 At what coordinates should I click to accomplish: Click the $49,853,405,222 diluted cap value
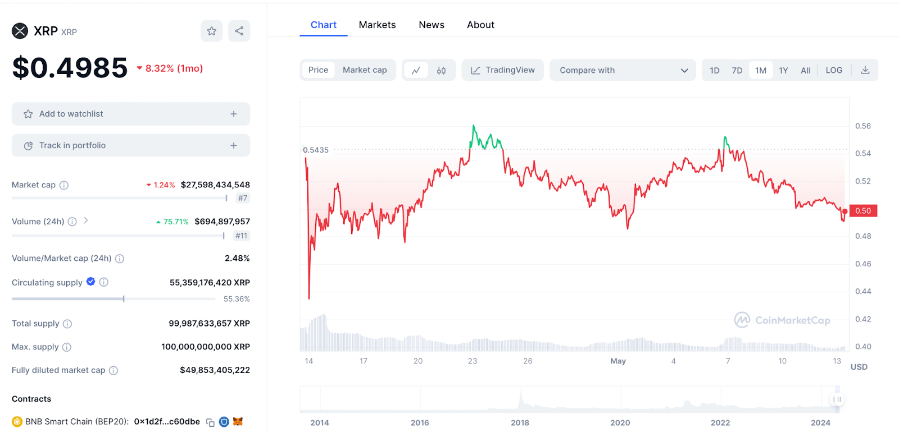[x=215, y=370]
